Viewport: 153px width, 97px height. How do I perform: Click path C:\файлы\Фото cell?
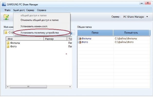pyautogui.click(x=124, y=42)
